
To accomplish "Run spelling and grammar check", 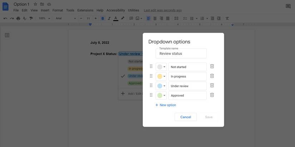I will point(25,19).
